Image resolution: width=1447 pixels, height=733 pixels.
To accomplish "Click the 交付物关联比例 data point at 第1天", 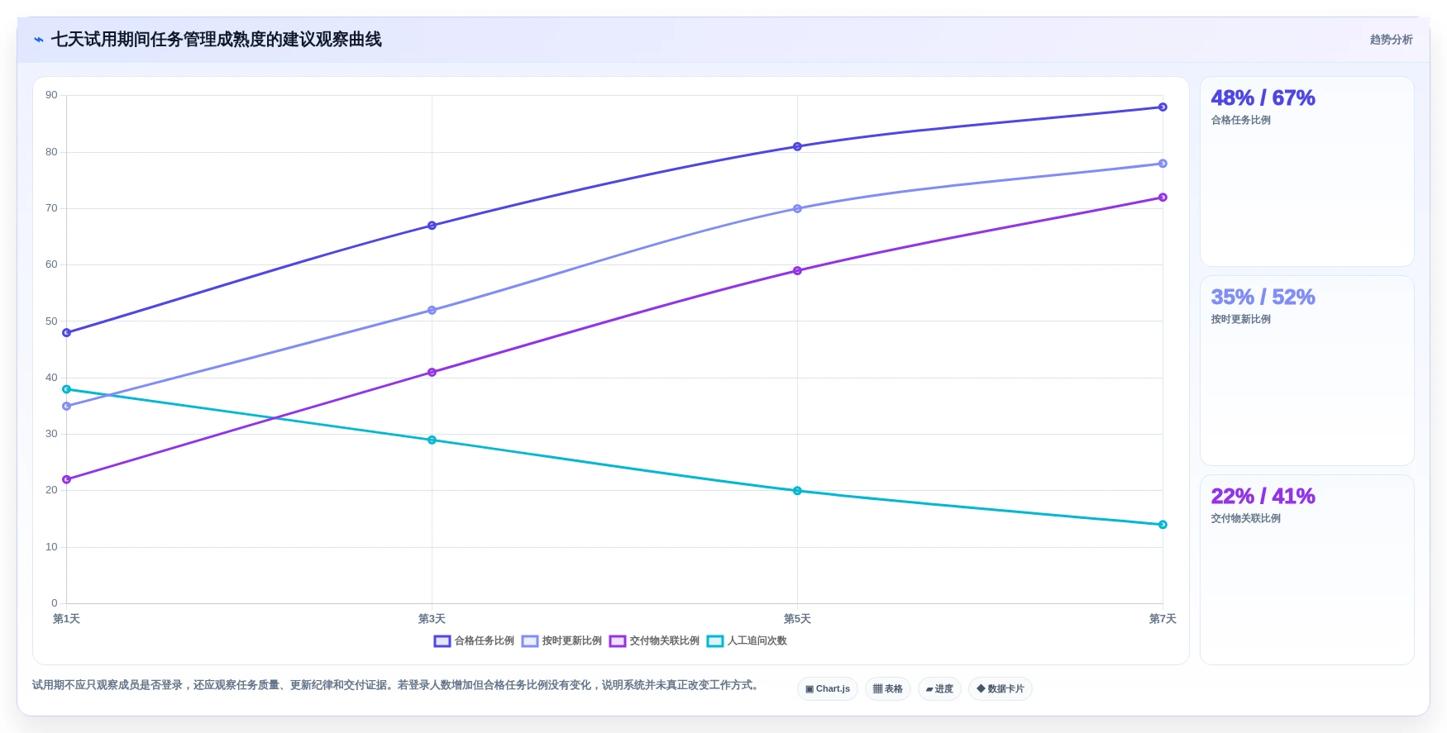I will click(x=66, y=479).
